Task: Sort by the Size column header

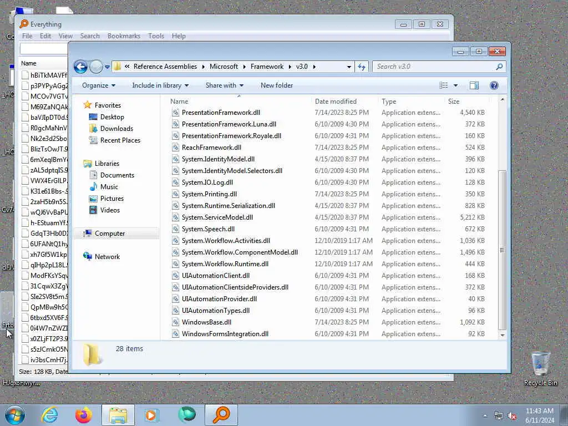Action: click(x=454, y=102)
